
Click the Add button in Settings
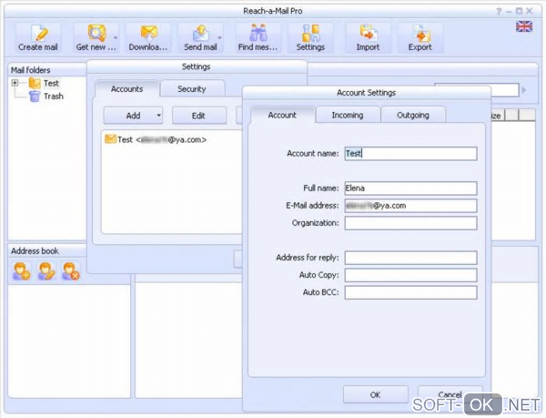pyautogui.click(x=133, y=115)
